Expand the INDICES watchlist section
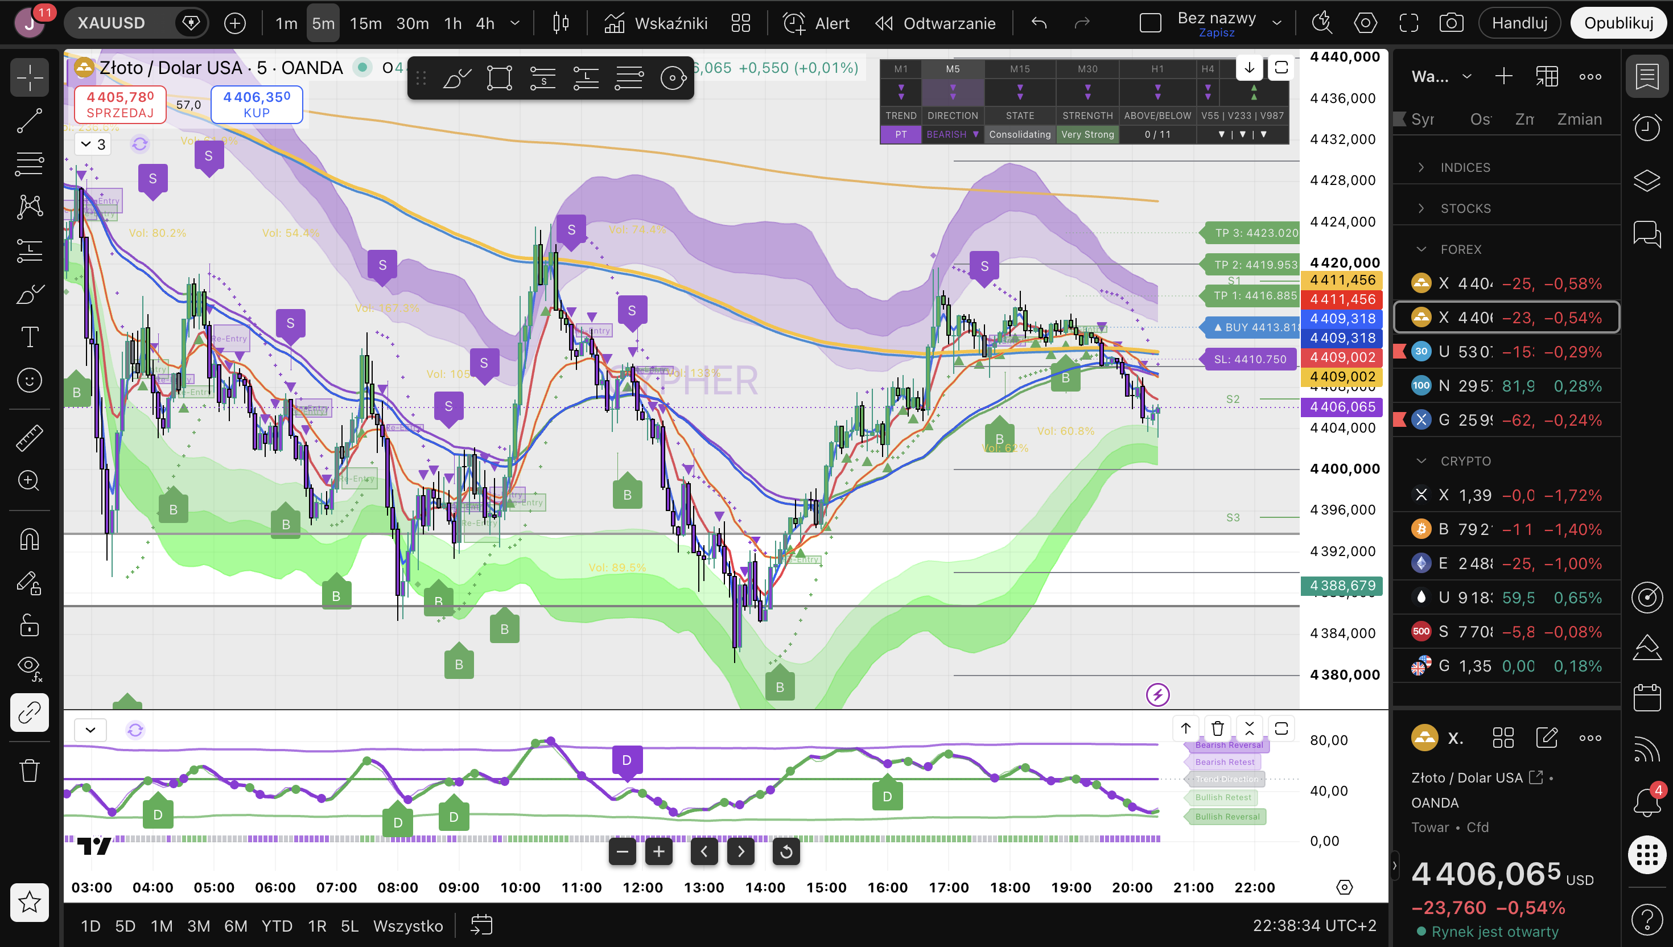Viewport: 1673px width, 947px height. [x=1421, y=167]
